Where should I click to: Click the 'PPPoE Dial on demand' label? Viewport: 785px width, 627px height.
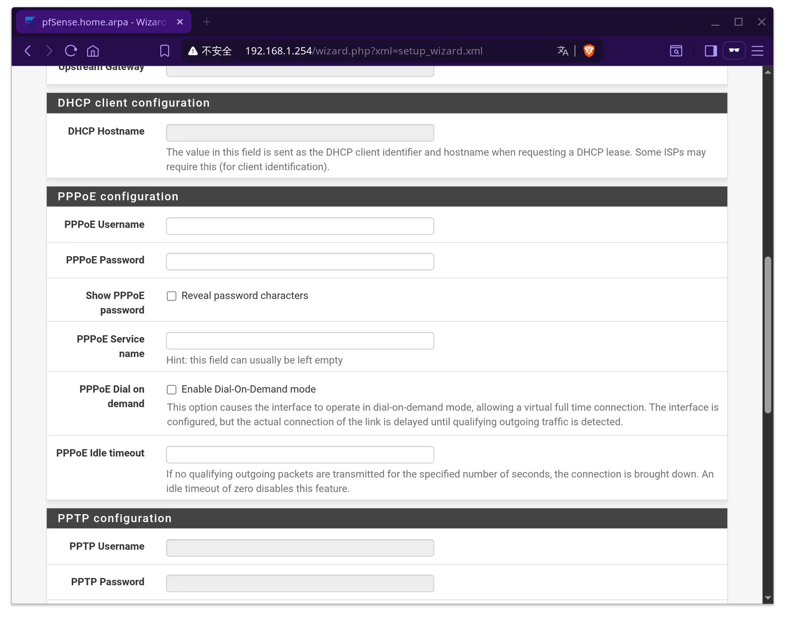(112, 396)
